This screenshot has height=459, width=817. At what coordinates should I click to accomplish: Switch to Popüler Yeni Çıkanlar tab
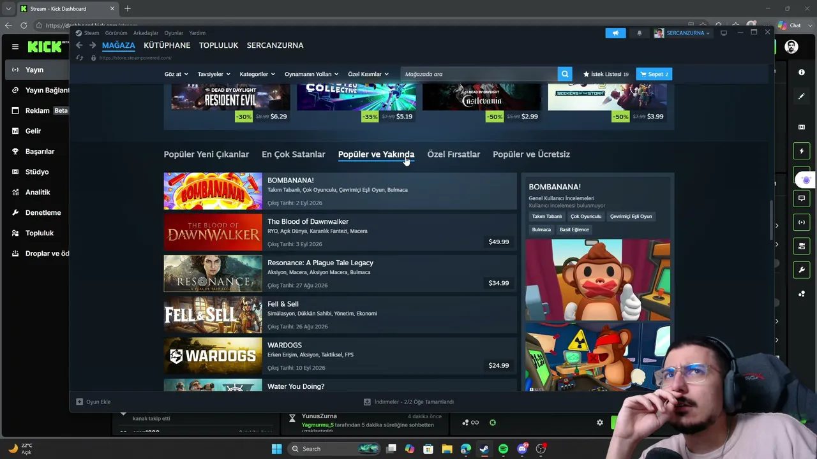tap(206, 154)
